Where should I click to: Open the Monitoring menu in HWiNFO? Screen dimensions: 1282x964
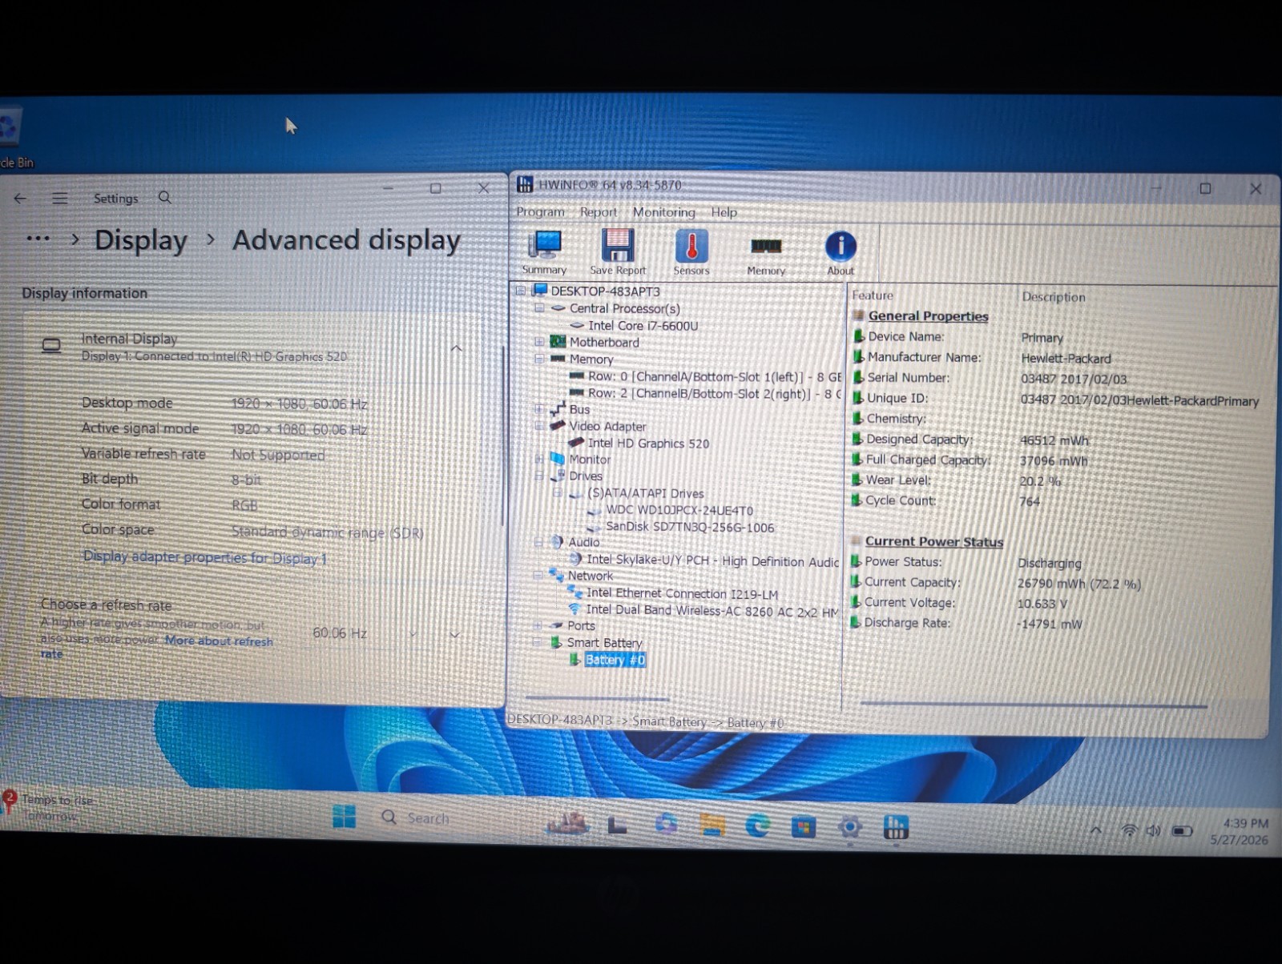664,212
